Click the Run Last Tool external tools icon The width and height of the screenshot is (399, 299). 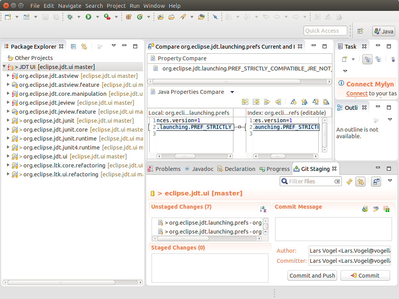point(107,17)
